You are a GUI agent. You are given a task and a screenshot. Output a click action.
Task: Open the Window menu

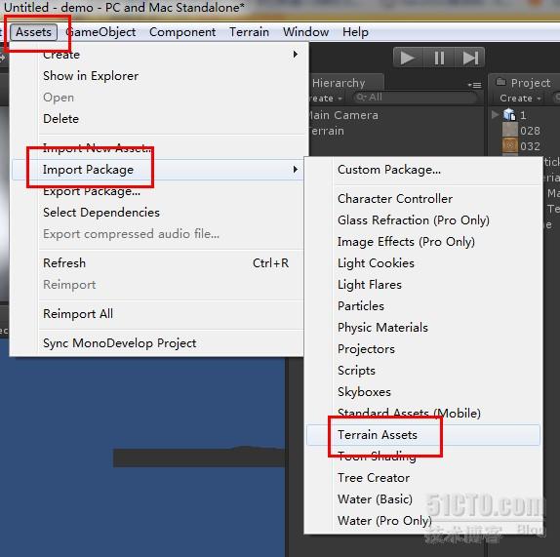click(305, 32)
